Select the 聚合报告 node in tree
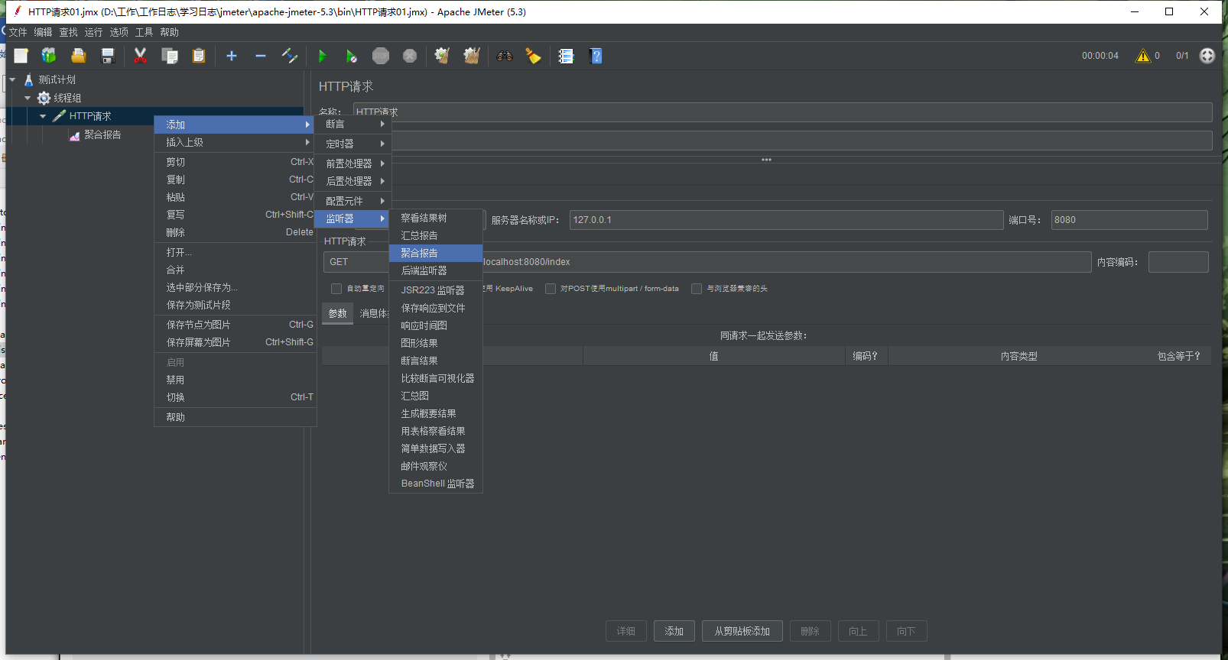Viewport: 1228px width, 660px height. pyautogui.click(x=102, y=134)
